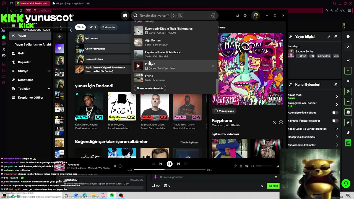Open emoji picker in chat box
This screenshot has width=354, height=199.
(x=276, y=177)
